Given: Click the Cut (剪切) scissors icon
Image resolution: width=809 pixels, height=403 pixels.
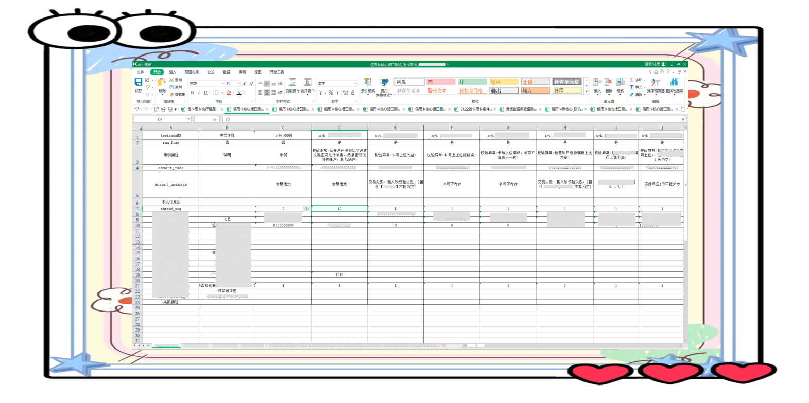Looking at the screenshot, I should click(171, 80).
